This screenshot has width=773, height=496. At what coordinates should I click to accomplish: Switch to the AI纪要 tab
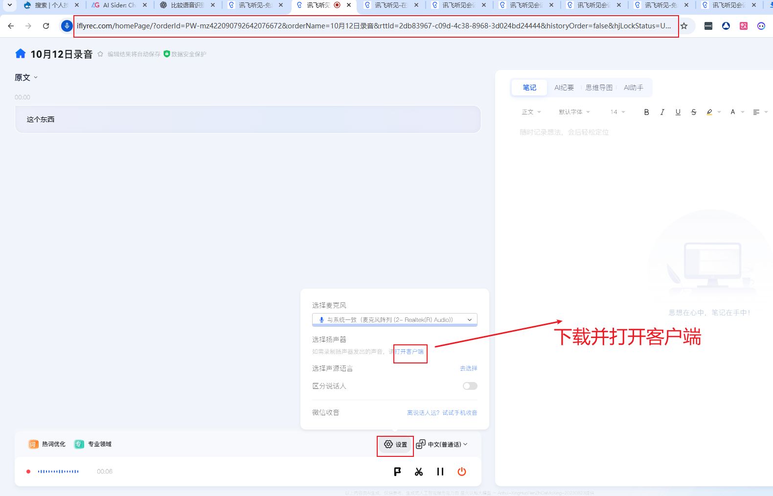[564, 88]
